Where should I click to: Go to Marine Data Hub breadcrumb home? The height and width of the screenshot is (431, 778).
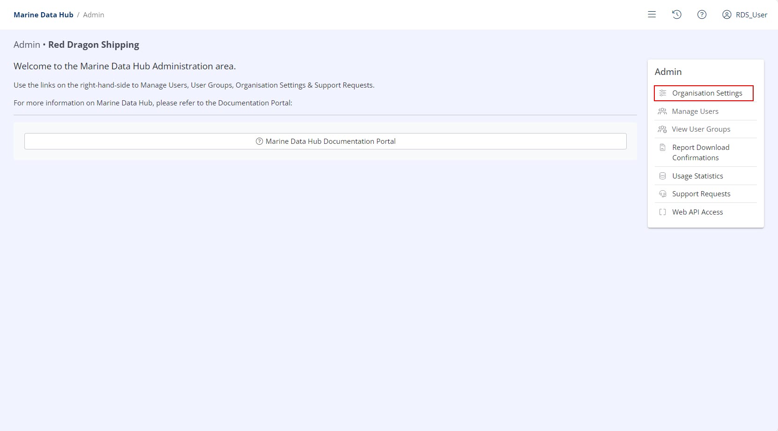coord(43,15)
